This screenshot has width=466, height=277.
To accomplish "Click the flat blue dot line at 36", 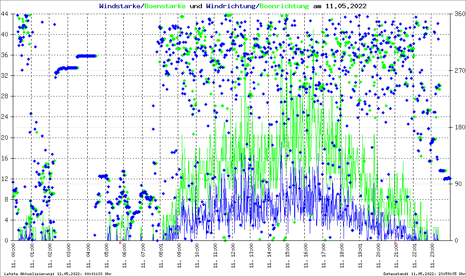I will 86,56.
